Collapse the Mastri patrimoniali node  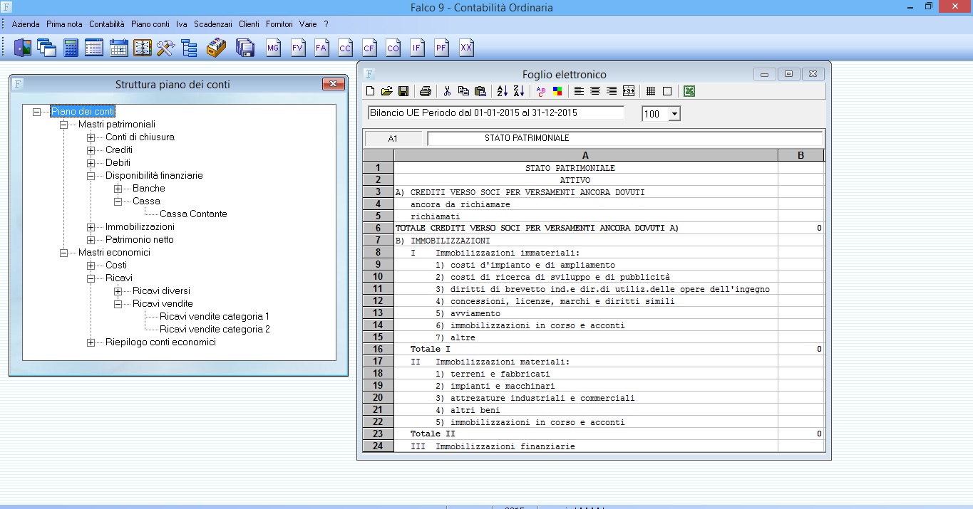coord(63,125)
